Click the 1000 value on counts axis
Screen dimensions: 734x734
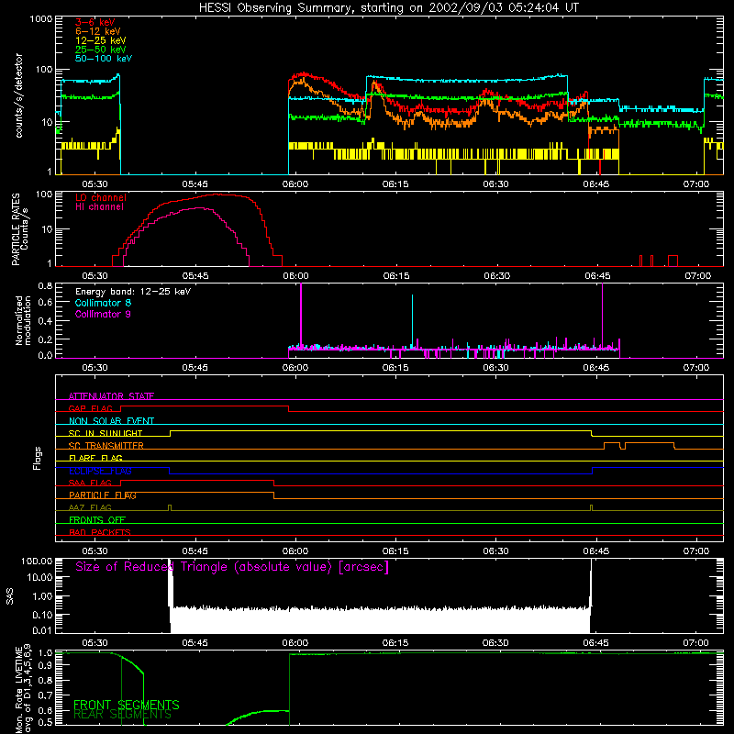pos(40,19)
